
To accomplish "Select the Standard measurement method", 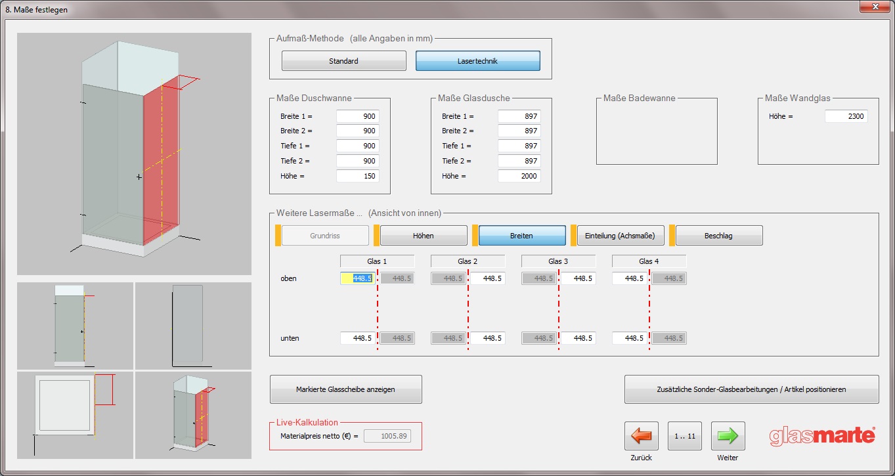I will [343, 61].
